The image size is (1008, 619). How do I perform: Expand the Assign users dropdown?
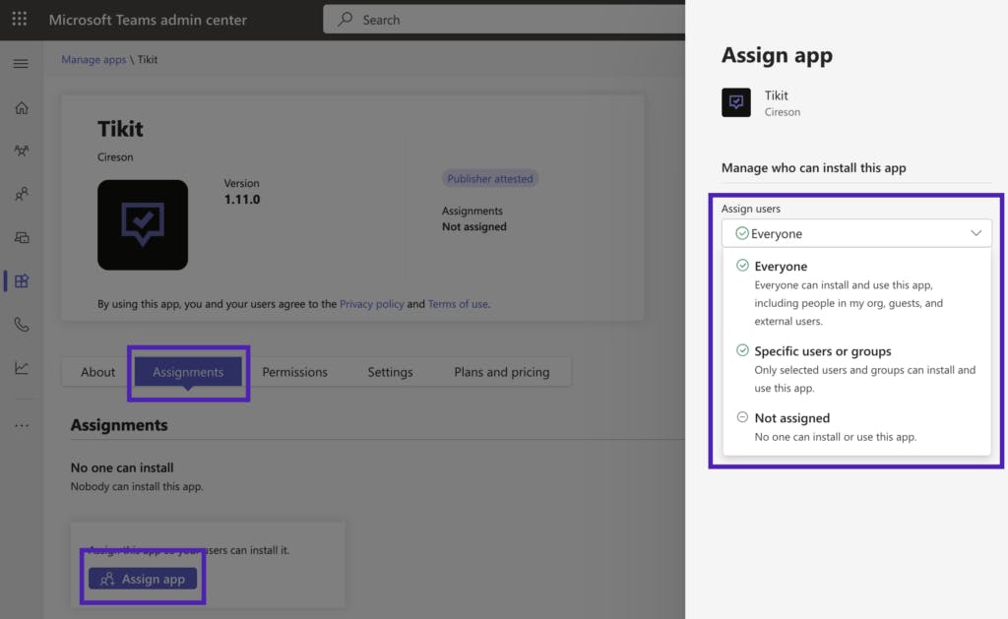coord(856,233)
